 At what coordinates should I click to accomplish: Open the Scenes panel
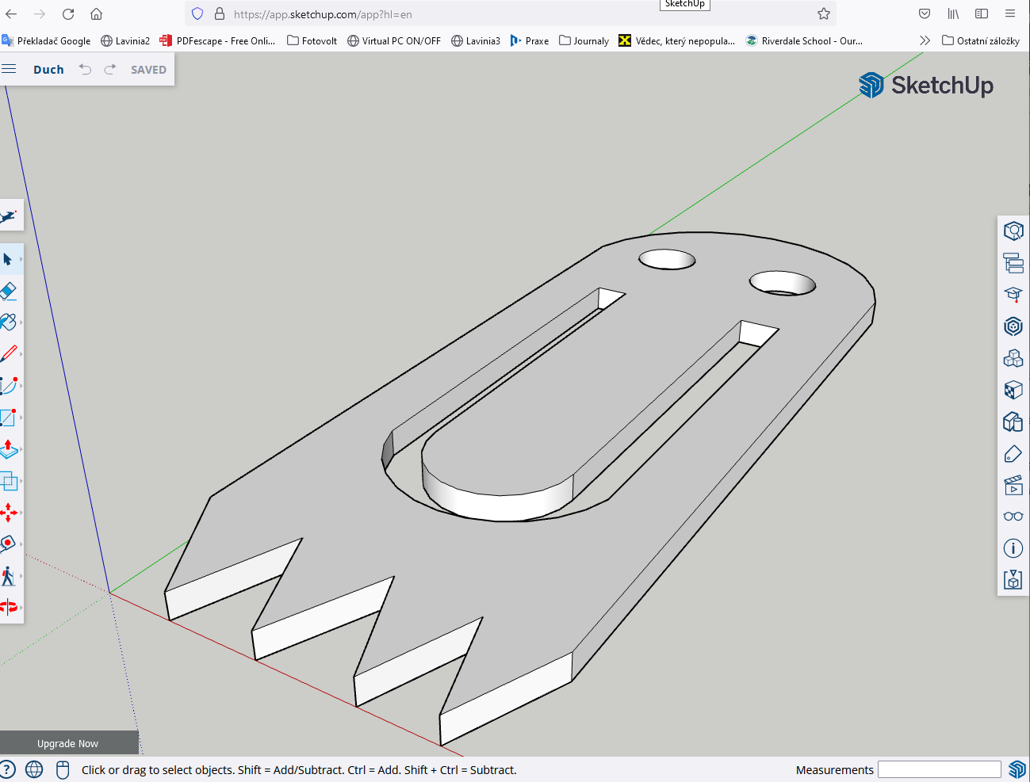click(x=1013, y=485)
